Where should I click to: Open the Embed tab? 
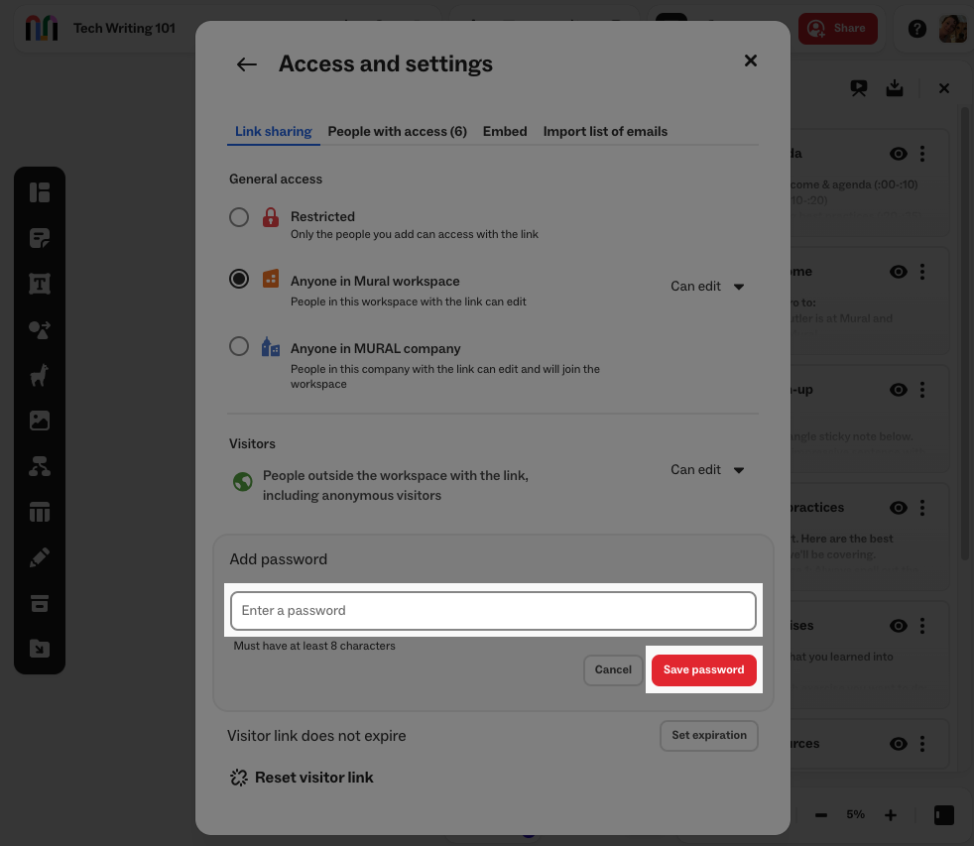[505, 131]
